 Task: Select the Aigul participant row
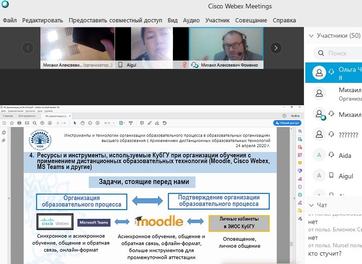click(x=334, y=176)
